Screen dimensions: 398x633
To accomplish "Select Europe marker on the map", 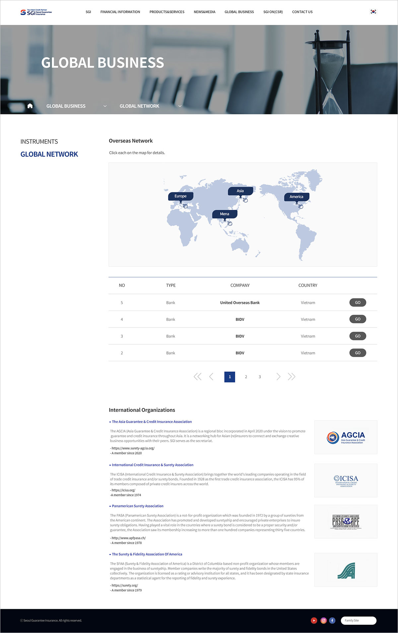I will point(181,196).
